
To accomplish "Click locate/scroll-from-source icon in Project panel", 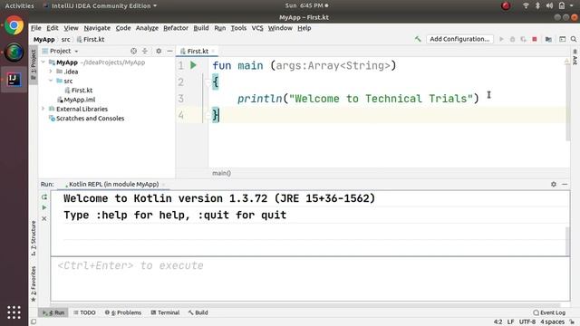I will (x=133, y=51).
